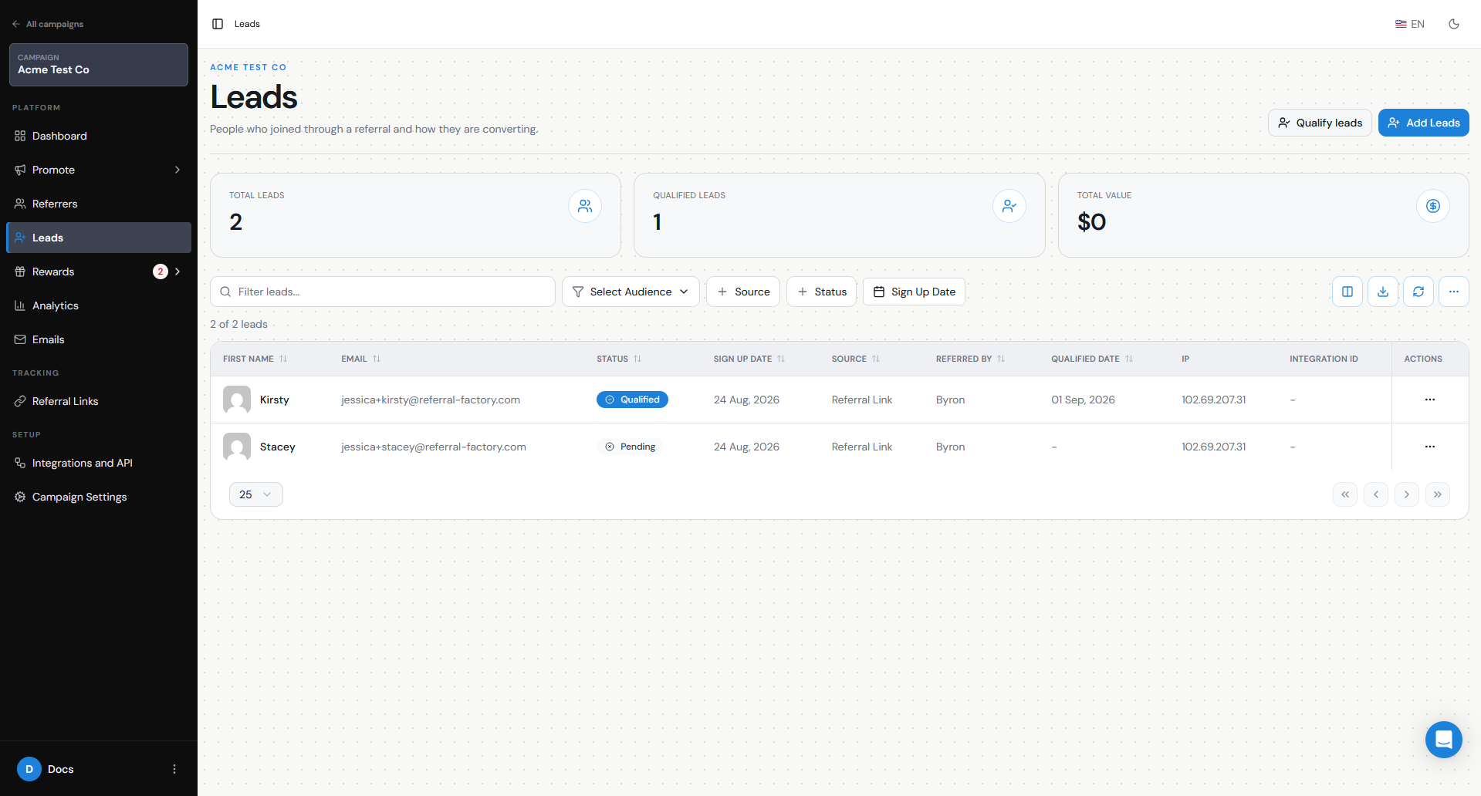The image size is (1481, 796).
Task: Expand the Rewards submenu chevron
Action: [x=178, y=272]
